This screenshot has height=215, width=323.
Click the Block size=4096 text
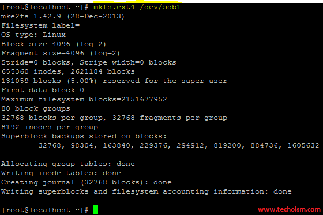(x=36, y=44)
